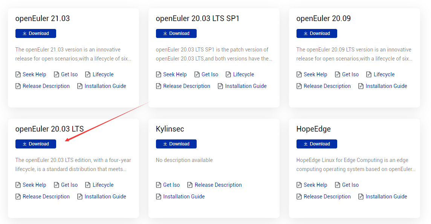The height and width of the screenshot is (224, 431).
Task: Click document icon beside HopeEdge Seek Help
Action: (299, 185)
